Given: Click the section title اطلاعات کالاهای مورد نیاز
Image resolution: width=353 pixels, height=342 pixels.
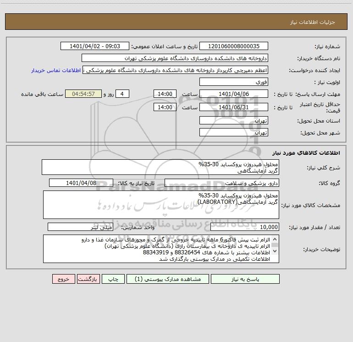Looking at the screenshot, I should coord(306,153).
